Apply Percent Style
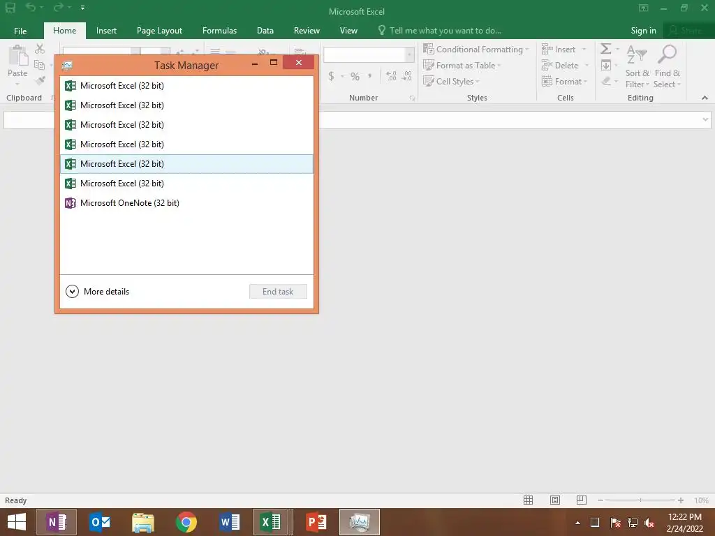715x536 pixels. (355, 76)
